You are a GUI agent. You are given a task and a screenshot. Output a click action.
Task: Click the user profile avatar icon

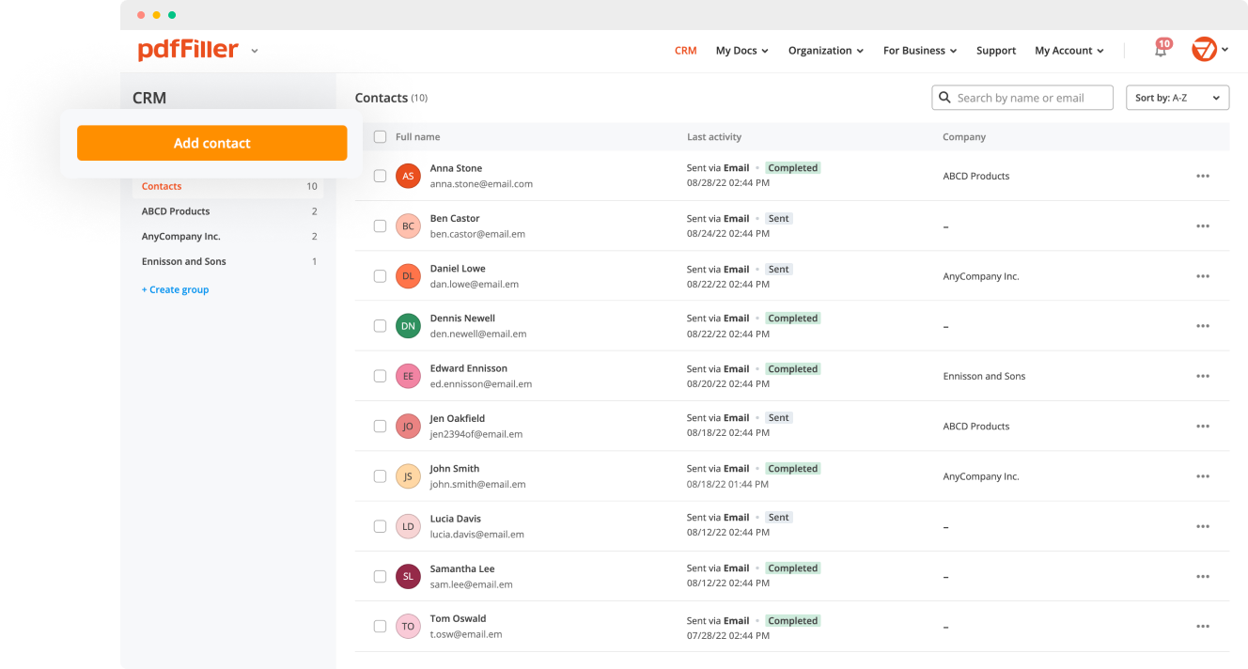point(1204,50)
